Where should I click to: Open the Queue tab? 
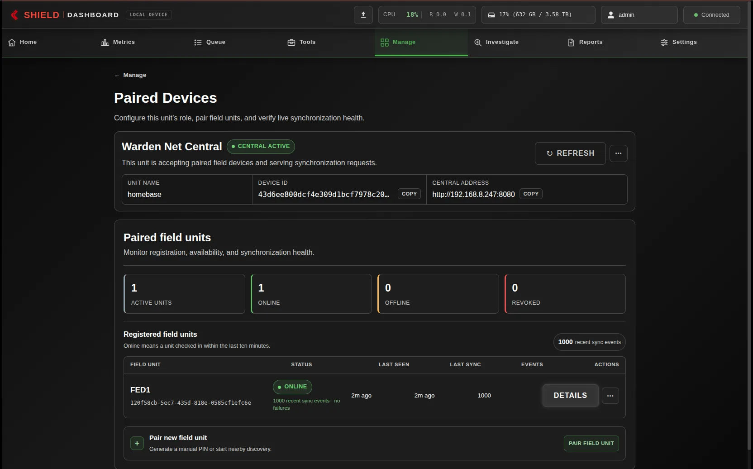(x=235, y=42)
